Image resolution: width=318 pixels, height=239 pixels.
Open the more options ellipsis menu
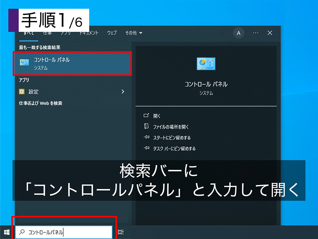coord(255,33)
